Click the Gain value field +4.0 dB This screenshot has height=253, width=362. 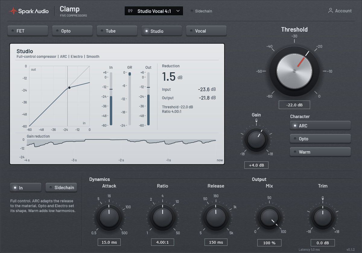(x=256, y=165)
